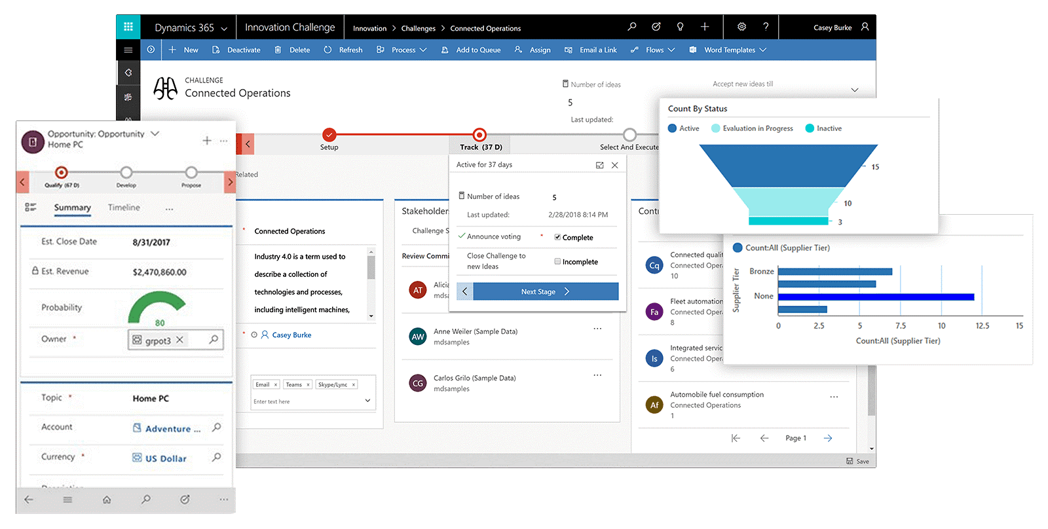The image size is (1048, 529).
Task: Click Deactivate in the command bar
Action: tap(236, 50)
